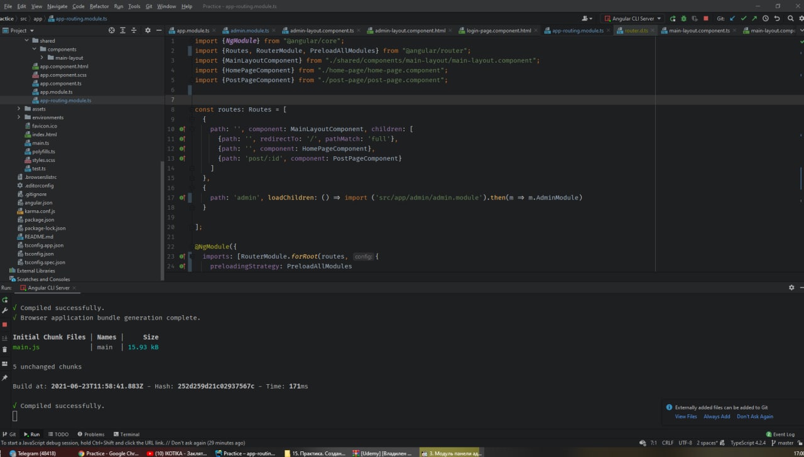Image resolution: width=804 pixels, height=457 pixels.
Task: Open the Refactor menu
Action: (x=99, y=6)
